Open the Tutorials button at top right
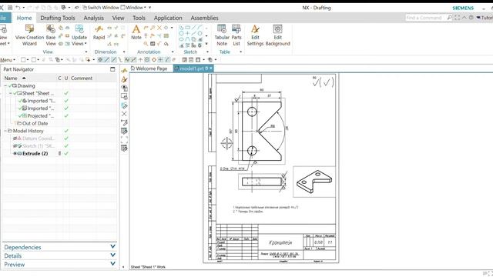 pos(485,18)
